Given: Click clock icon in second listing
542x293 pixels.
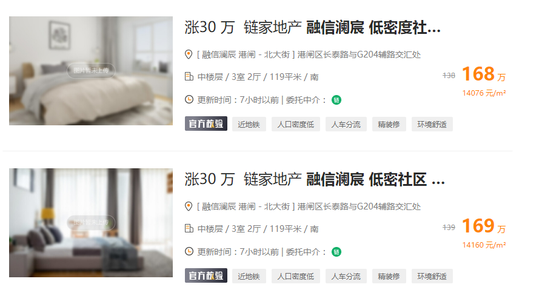Looking at the screenshot, I should pyautogui.click(x=189, y=252).
